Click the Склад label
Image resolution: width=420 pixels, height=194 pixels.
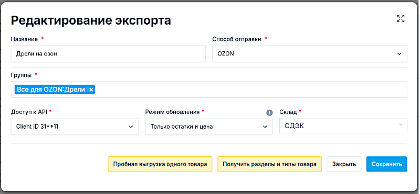pos(288,112)
